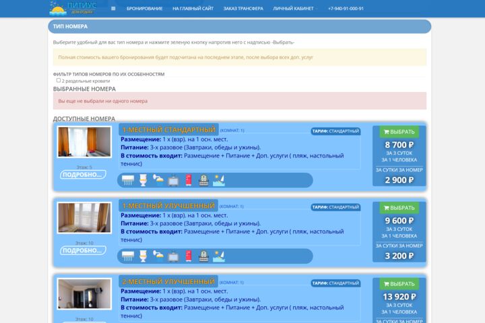Click toilet icon in 1-местный улучшенный row

point(143,256)
